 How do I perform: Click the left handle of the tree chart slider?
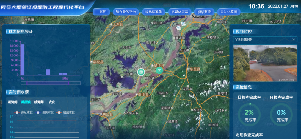coord(27,83)
